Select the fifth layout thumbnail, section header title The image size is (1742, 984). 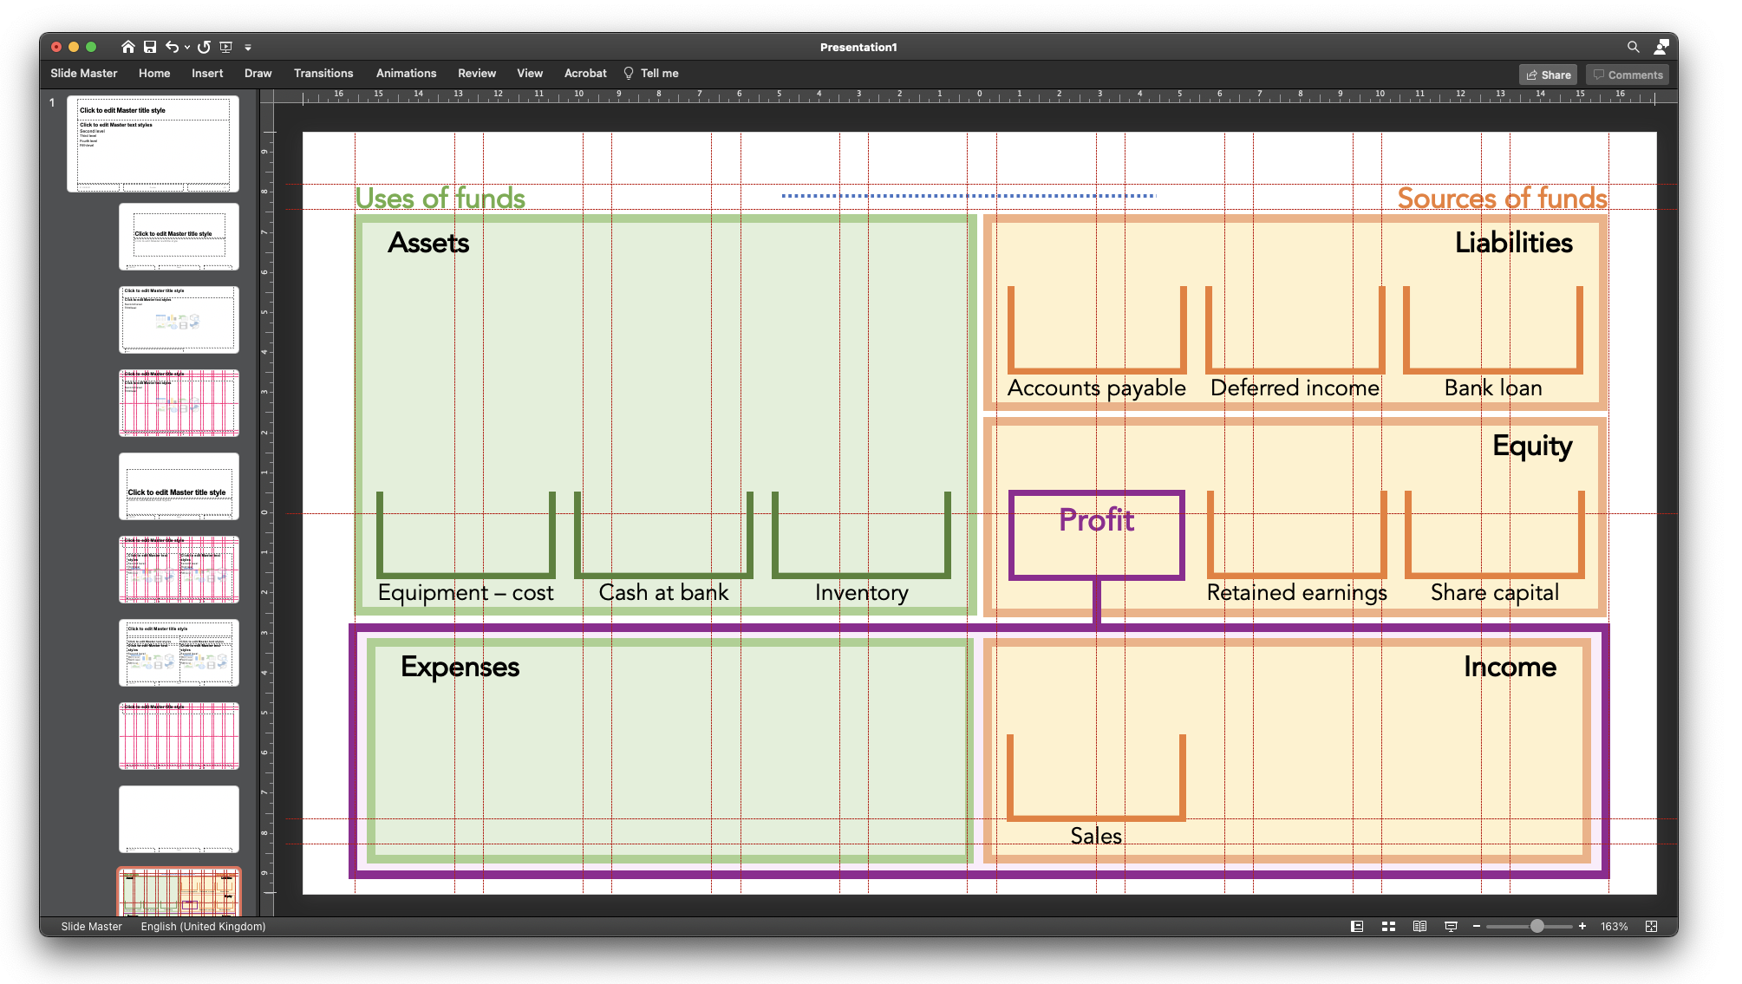coord(179,486)
